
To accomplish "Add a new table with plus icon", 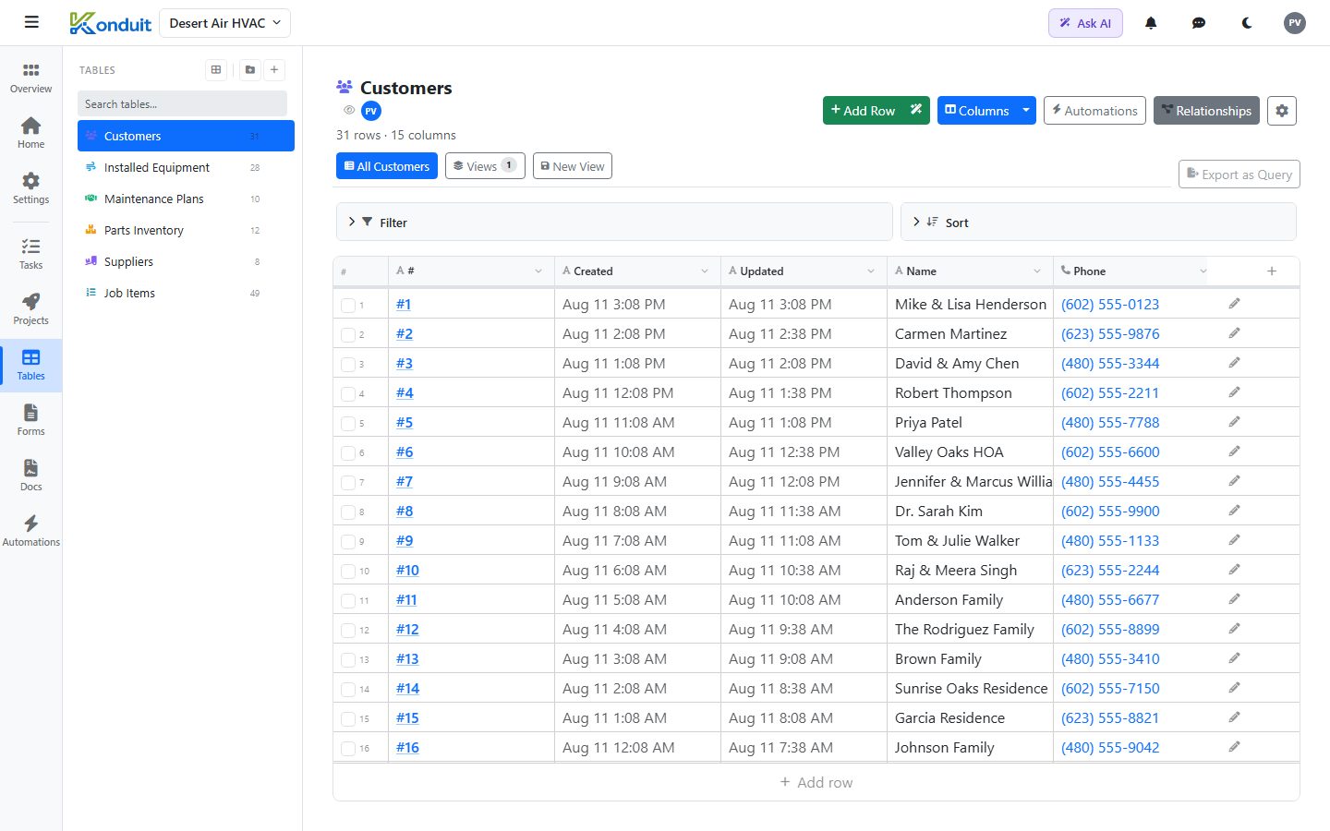I will point(274,69).
